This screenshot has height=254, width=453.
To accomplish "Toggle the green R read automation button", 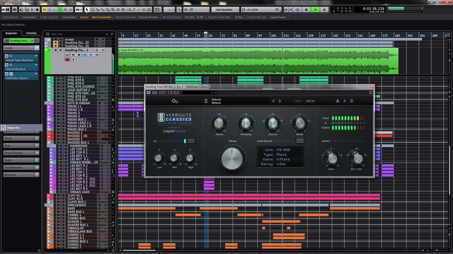I will point(60,9).
